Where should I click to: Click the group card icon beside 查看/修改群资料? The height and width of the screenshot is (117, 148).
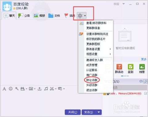click(x=81, y=23)
